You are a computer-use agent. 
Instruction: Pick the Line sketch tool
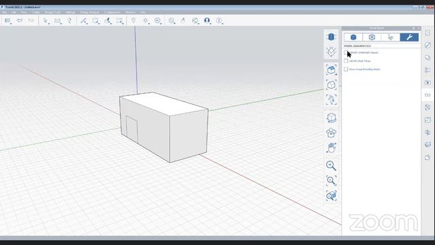[83, 20]
